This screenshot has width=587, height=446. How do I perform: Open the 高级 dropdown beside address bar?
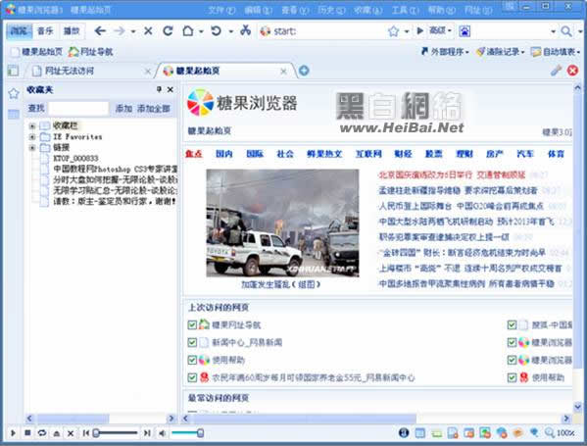[440, 30]
